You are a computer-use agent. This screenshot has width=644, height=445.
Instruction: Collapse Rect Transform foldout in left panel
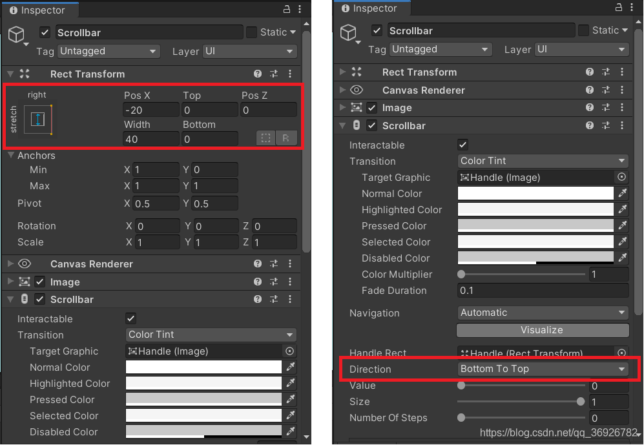pyautogui.click(x=10, y=74)
